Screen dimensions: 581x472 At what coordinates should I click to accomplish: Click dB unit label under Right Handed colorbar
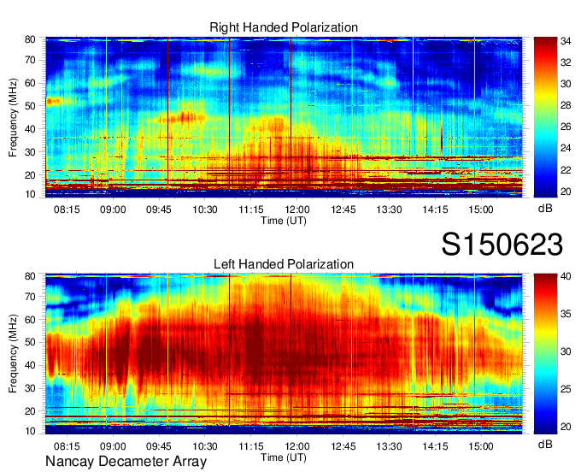545,209
